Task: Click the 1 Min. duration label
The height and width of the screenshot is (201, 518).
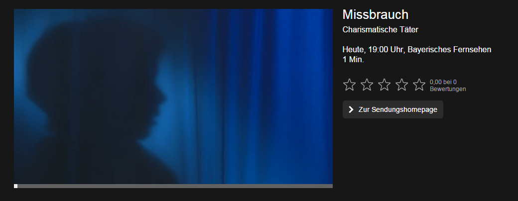Action: 353,60
